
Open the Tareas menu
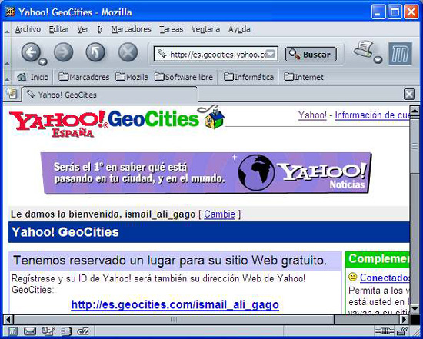click(172, 29)
